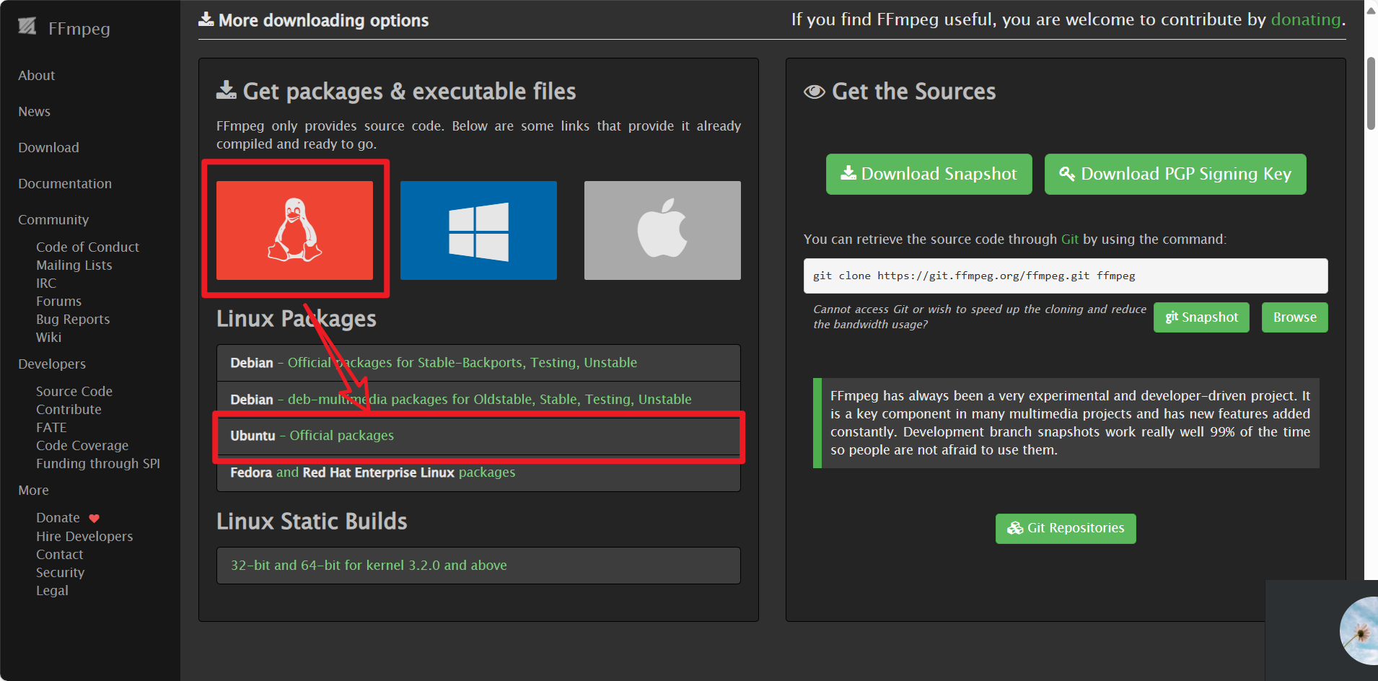The image size is (1378, 681).
Task: Click the flower avatar thumbnail at the corner
Action: (x=1359, y=631)
